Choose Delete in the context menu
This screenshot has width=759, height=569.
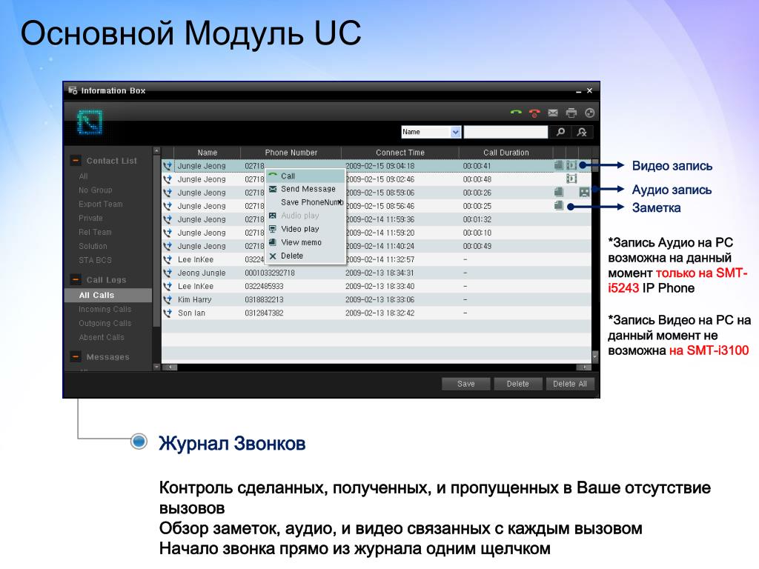click(x=305, y=256)
